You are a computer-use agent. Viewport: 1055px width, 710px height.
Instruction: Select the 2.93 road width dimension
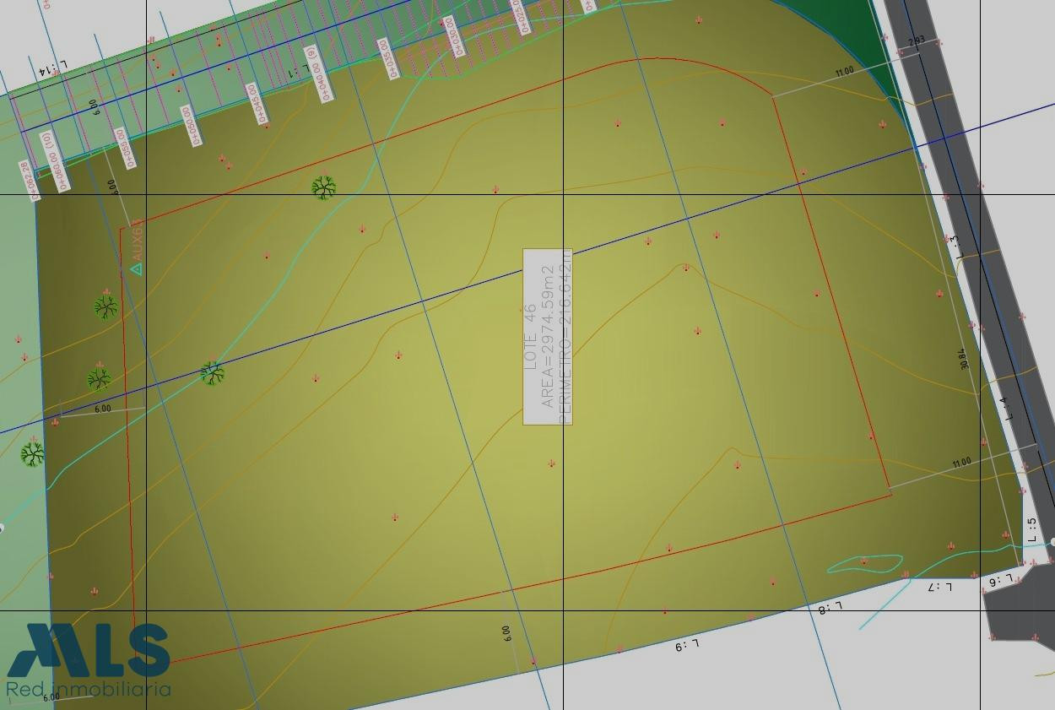click(x=917, y=41)
